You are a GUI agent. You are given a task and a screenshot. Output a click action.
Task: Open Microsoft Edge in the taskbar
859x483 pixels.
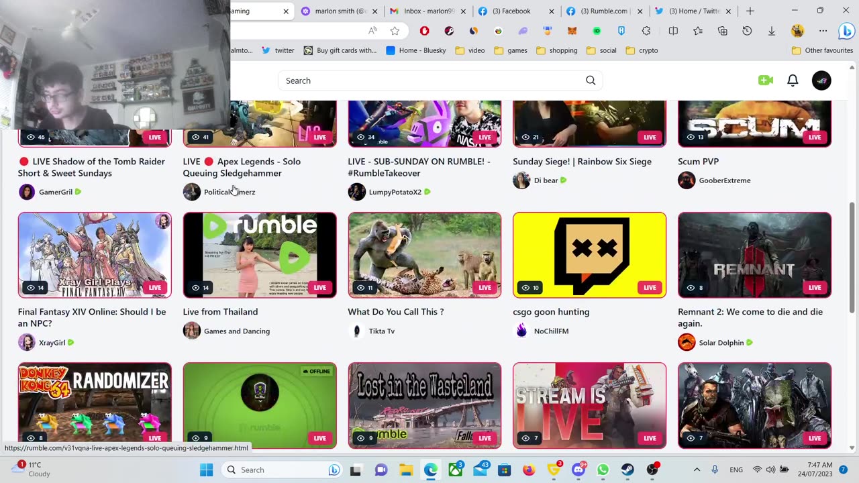tap(431, 470)
